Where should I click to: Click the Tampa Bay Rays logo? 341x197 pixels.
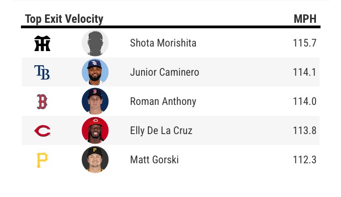(x=42, y=73)
